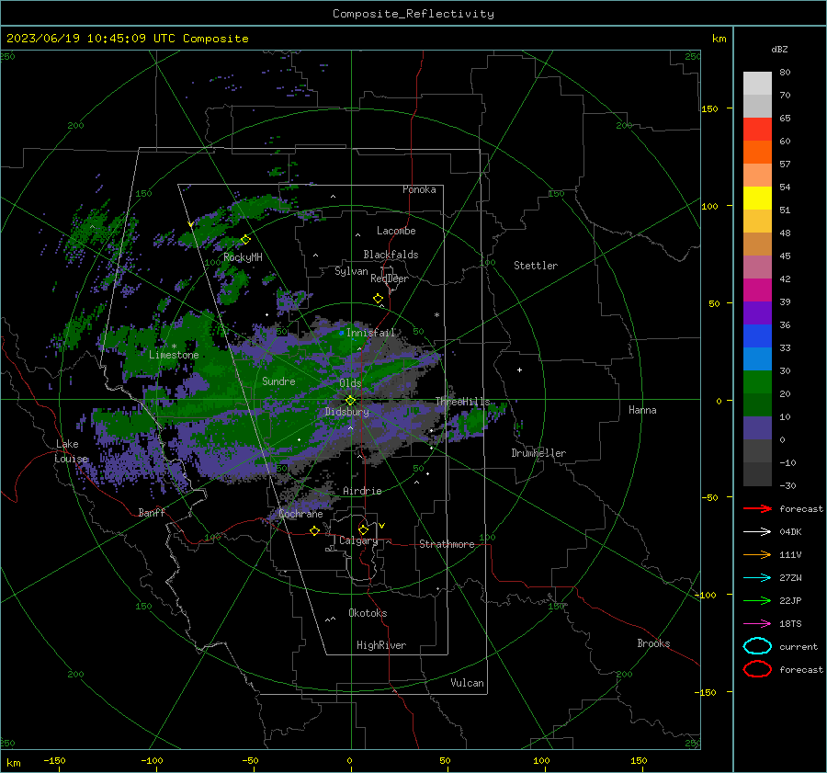Click the Stettler city label
This screenshot has height=773, width=827.
[x=536, y=266]
